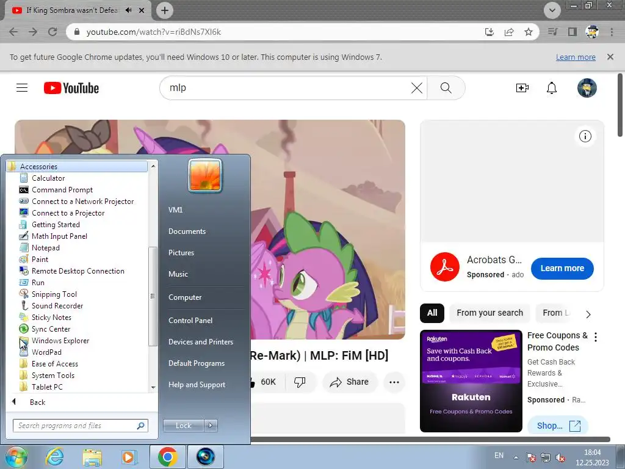Share the video
The width and height of the screenshot is (625, 469).
[x=349, y=382]
